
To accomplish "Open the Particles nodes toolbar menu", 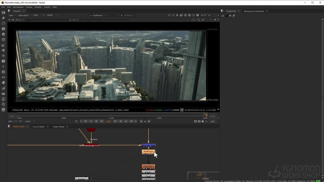I will pyautogui.click(x=3, y=67).
